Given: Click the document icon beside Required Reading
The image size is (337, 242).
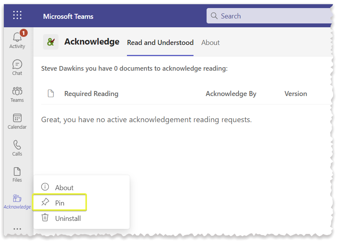Looking at the screenshot, I should 51,93.
